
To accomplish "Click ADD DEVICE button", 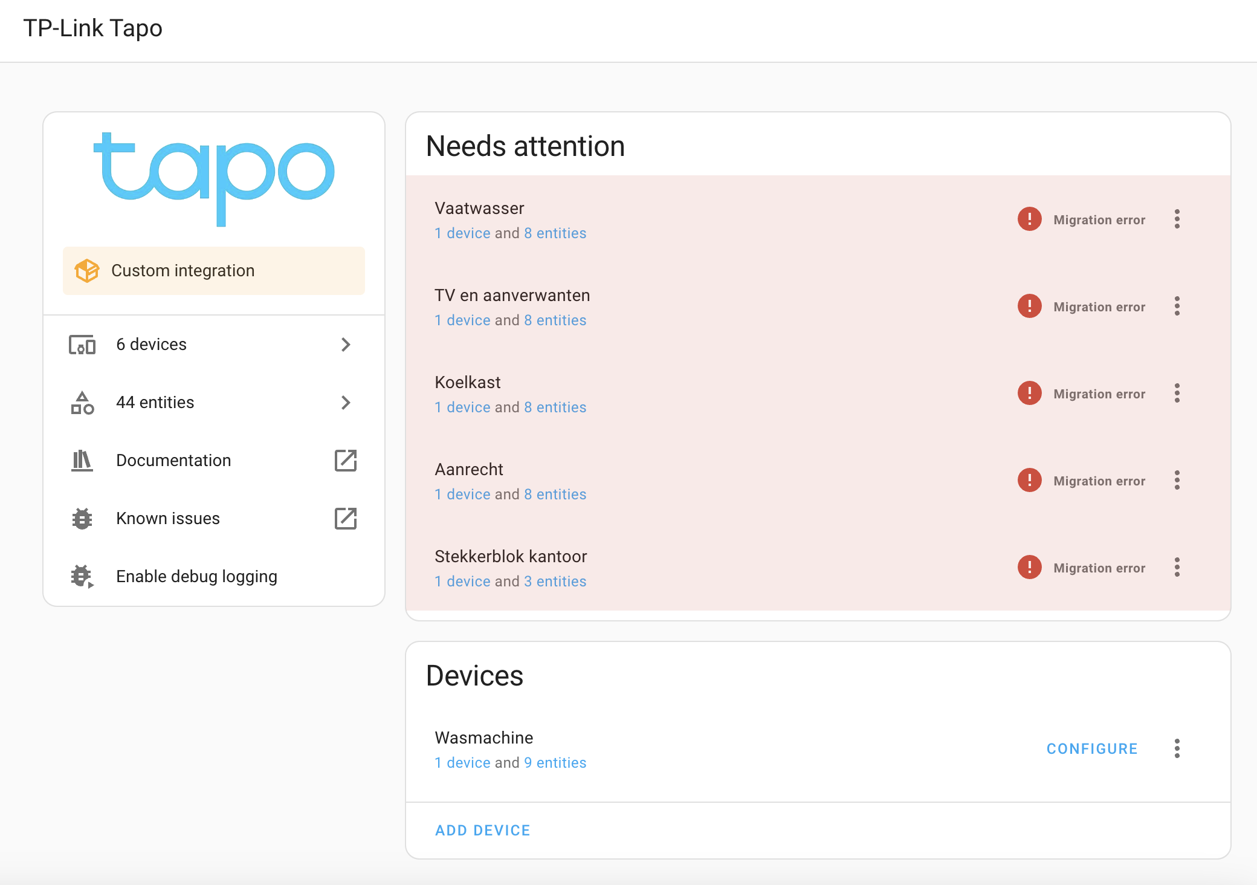I will coord(482,831).
